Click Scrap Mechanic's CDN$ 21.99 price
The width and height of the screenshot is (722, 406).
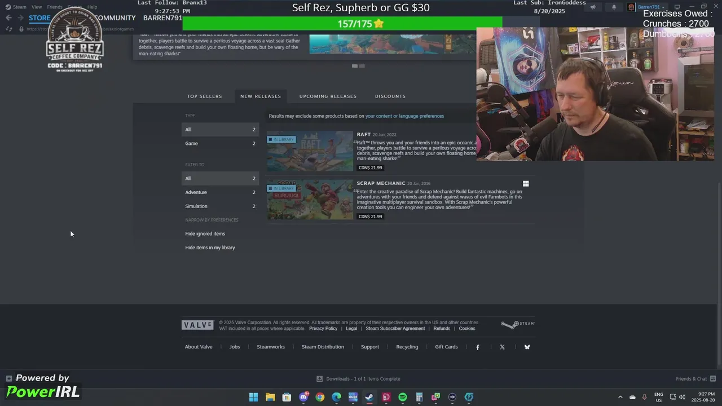click(370, 217)
